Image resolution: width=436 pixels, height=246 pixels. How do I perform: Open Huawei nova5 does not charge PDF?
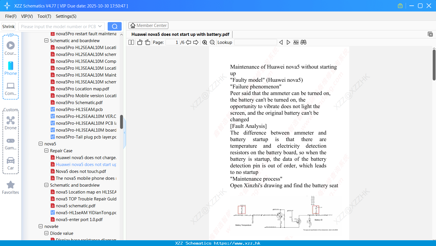(x=83, y=158)
